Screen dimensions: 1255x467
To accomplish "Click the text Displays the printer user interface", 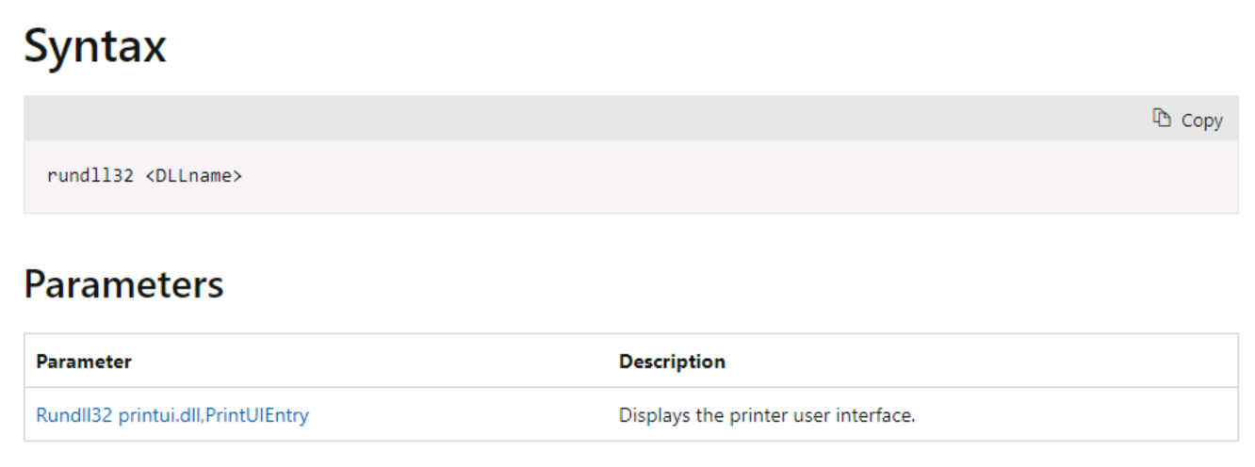I will point(767,414).
